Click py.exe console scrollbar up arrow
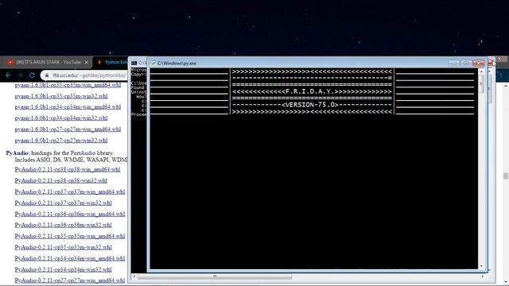The width and height of the screenshot is (509, 286). tap(481, 71)
